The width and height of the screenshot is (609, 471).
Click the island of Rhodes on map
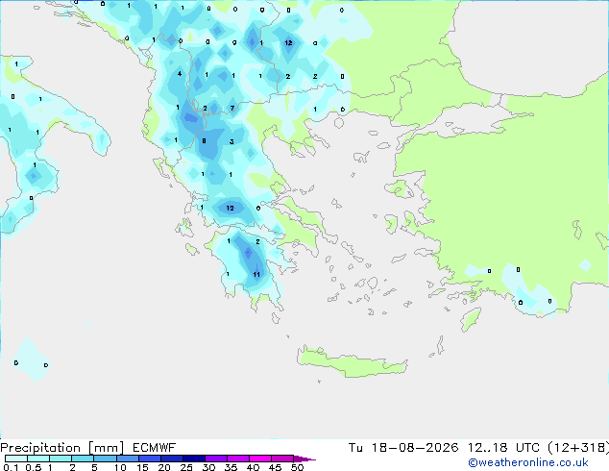pyautogui.click(x=471, y=319)
